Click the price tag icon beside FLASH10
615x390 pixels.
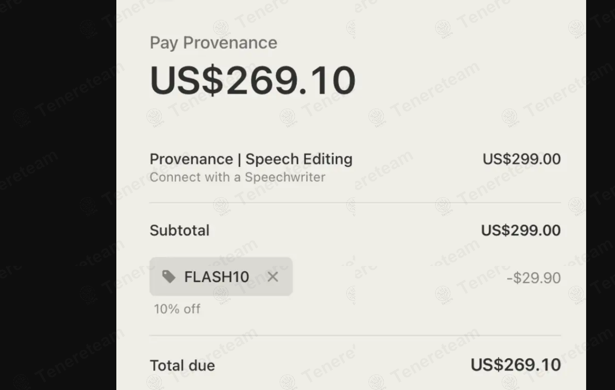(x=168, y=277)
